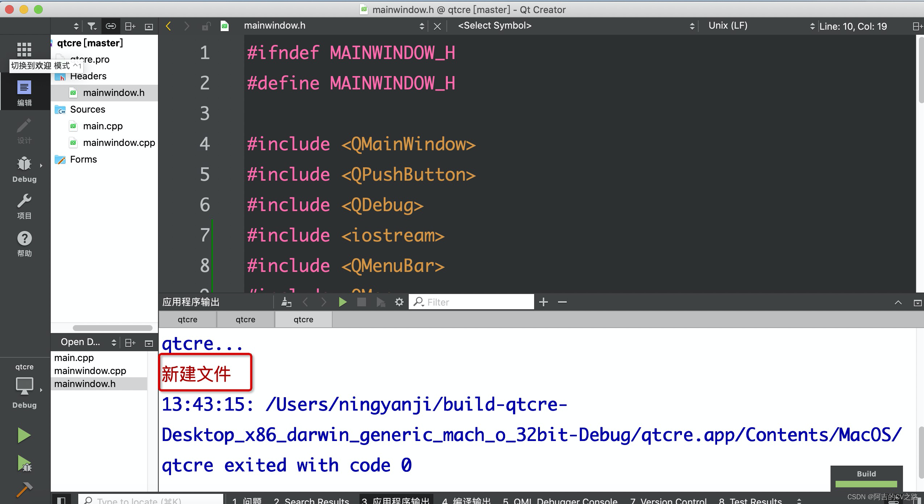Select mainwindow.cpp in Open Documents
The height and width of the screenshot is (504, 924).
tap(90, 371)
